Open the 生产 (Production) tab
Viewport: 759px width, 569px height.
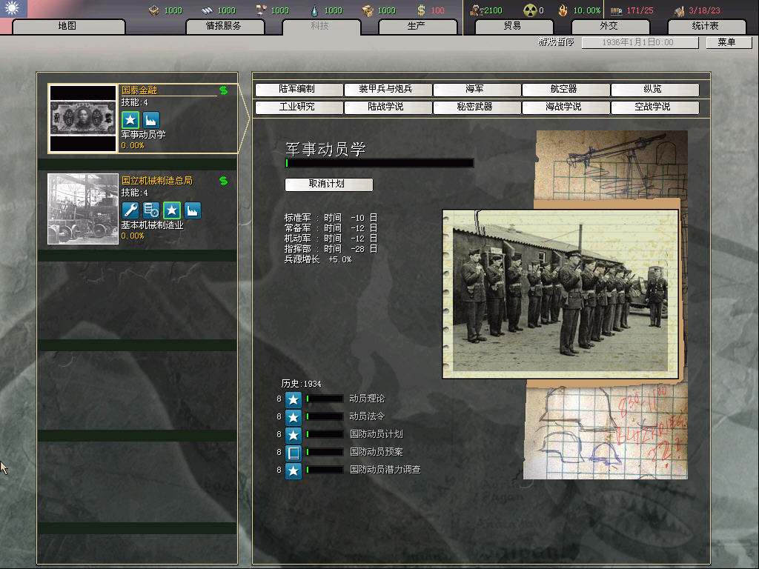416,26
